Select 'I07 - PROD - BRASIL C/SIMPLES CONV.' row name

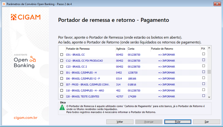[88, 84]
